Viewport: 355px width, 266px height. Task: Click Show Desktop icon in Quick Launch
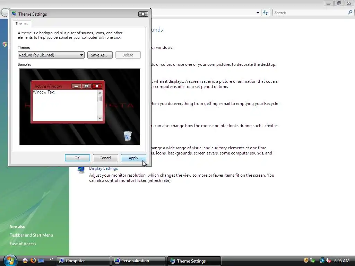(x=41, y=261)
